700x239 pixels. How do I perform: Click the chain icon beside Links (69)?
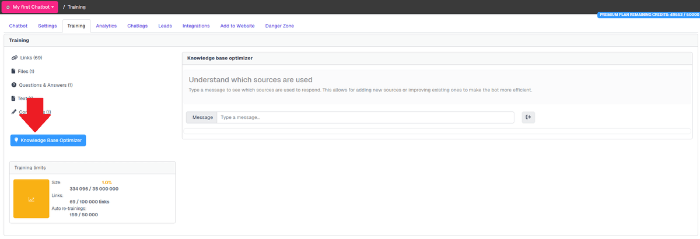coord(15,58)
